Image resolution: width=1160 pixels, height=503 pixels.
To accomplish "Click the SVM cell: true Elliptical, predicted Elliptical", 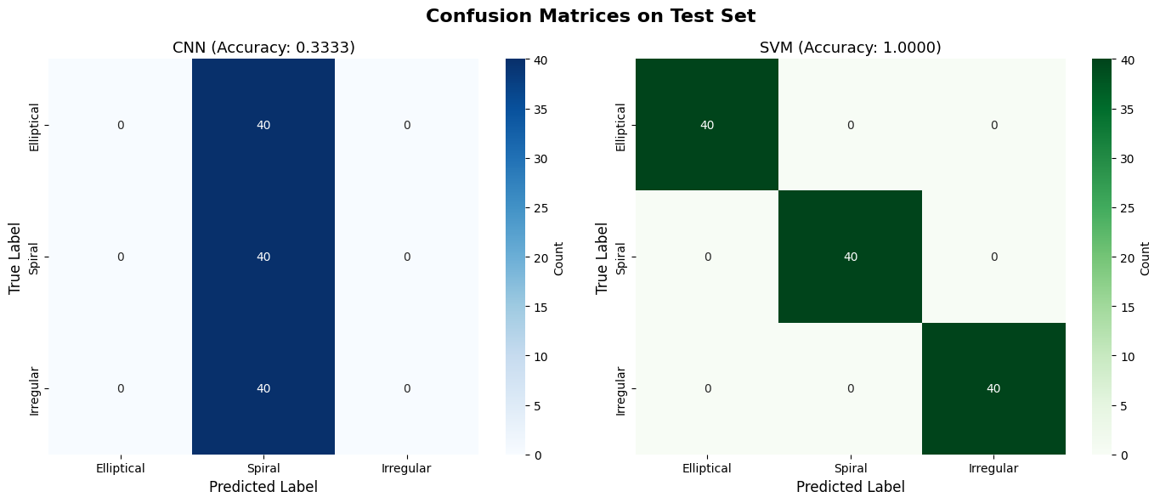I will (707, 125).
